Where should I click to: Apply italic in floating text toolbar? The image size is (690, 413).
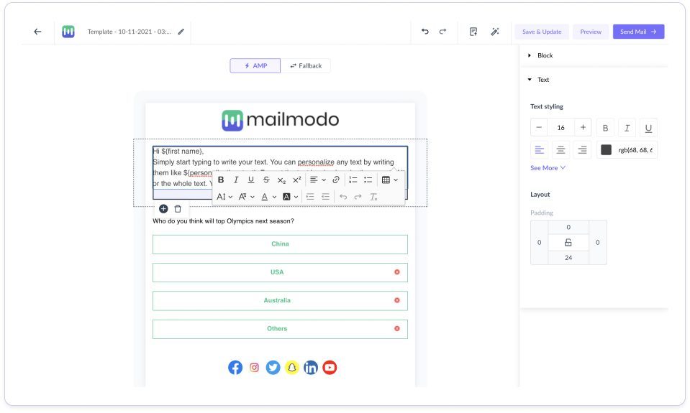(236, 180)
